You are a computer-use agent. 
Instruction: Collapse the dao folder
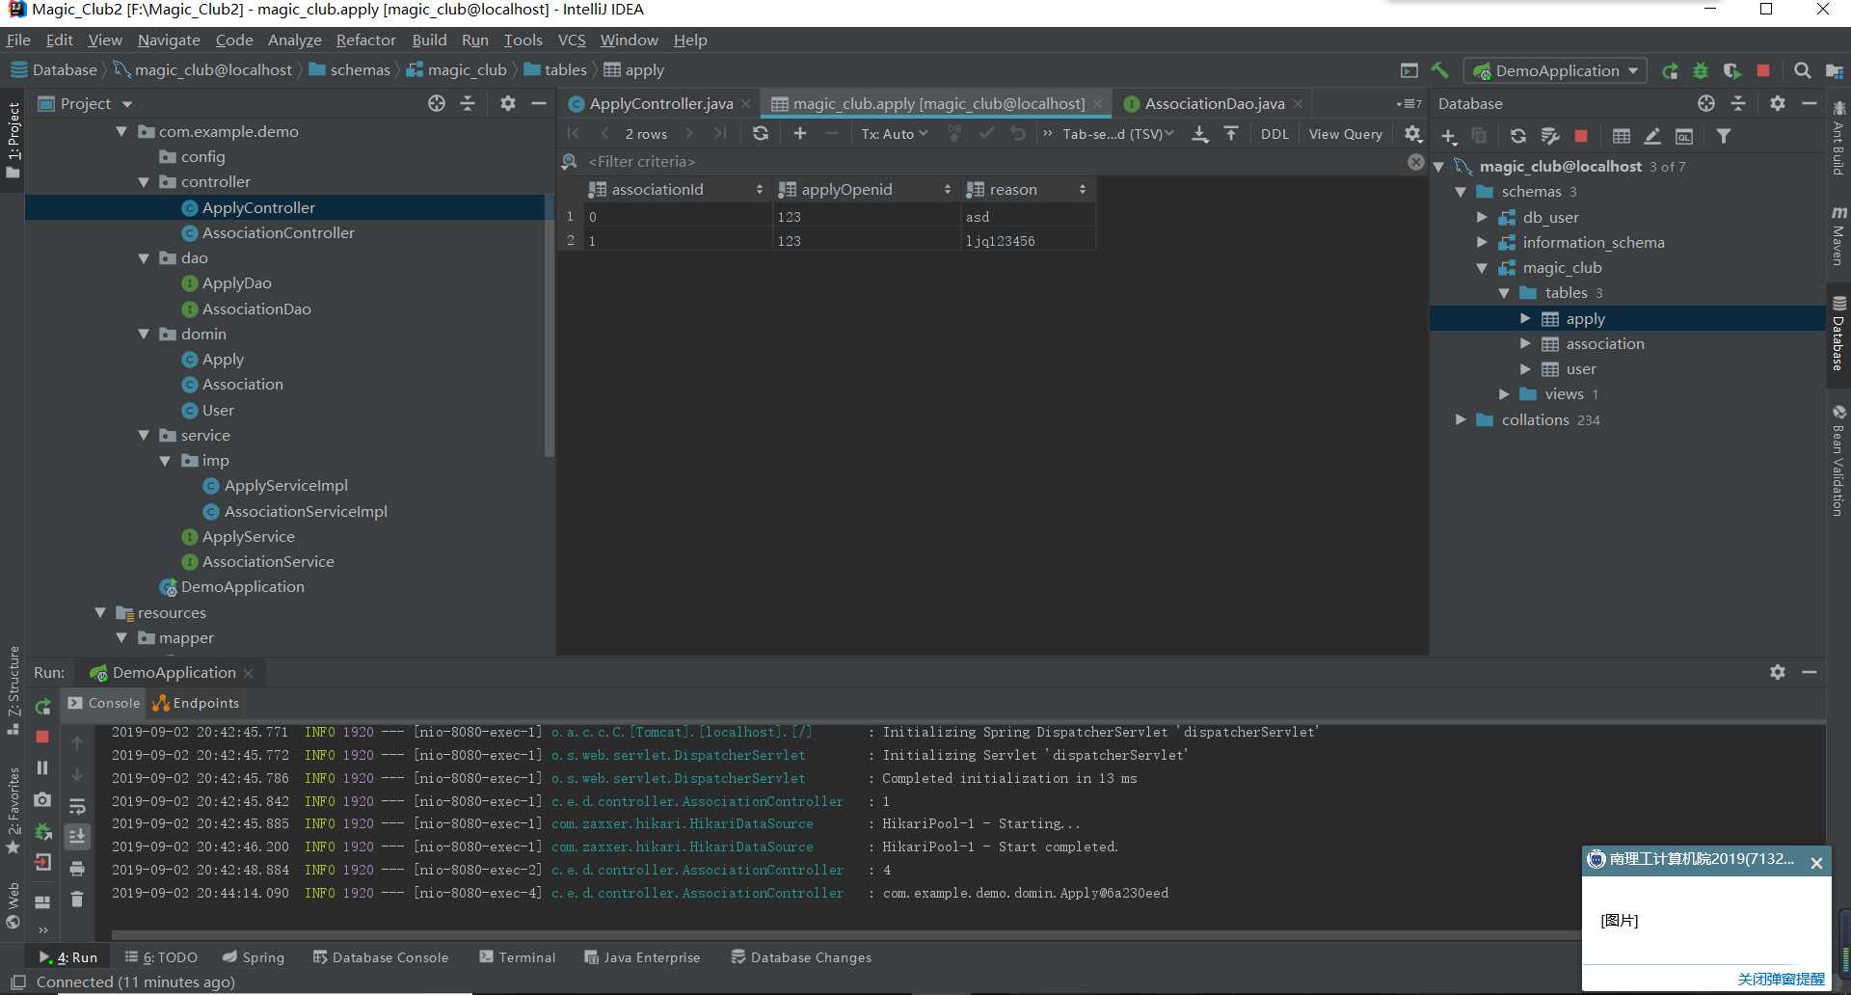(x=144, y=258)
